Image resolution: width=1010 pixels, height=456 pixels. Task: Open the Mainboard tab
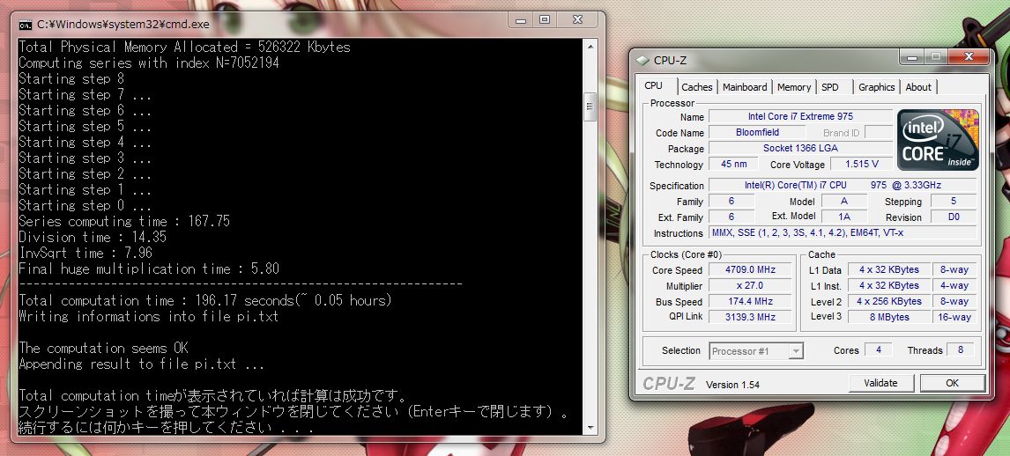(745, 87)
